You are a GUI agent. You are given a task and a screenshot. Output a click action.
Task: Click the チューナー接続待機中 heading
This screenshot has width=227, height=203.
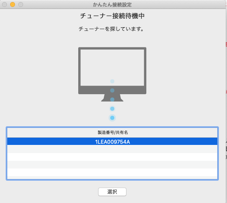click(112, 16)
